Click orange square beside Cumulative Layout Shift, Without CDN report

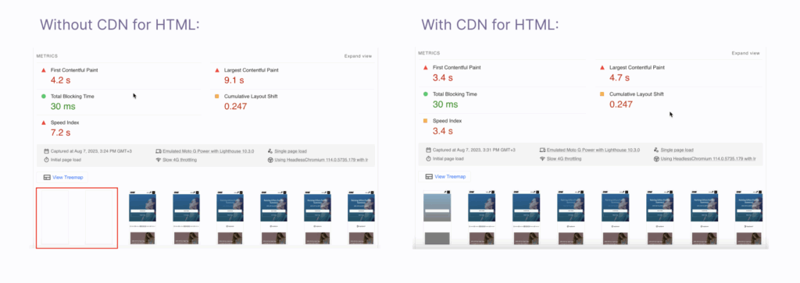click(217, 96)
